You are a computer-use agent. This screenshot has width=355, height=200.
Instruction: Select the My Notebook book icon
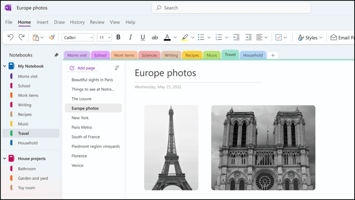coord(11,66)
